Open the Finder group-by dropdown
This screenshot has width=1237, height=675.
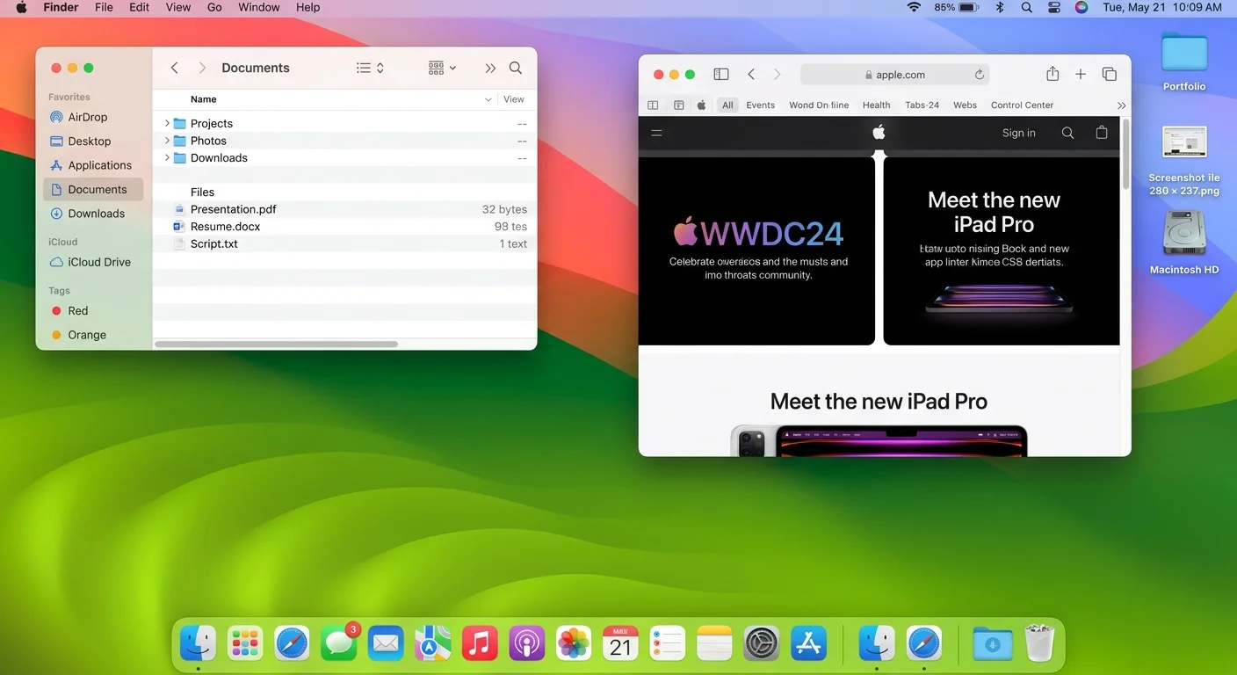[442, 68]
